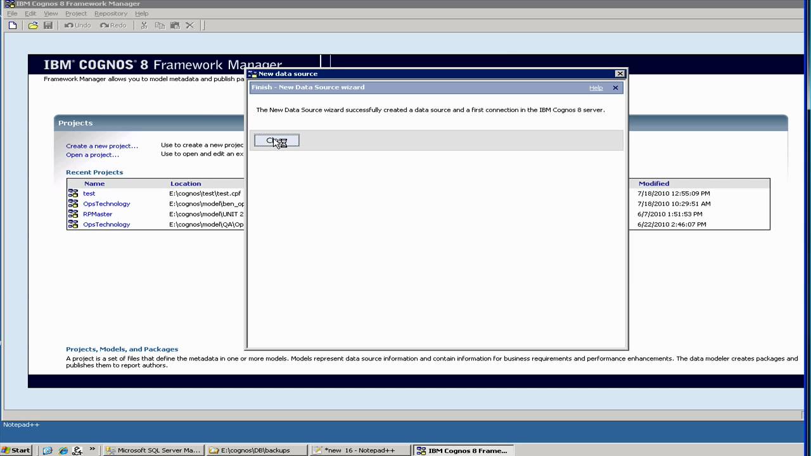Image resolution: width=811 pixels, height=456 pixels.
Task: Open OpsTechnology project modified 6/22/2010
Action: pyautogui.click(x=106, y=224)
